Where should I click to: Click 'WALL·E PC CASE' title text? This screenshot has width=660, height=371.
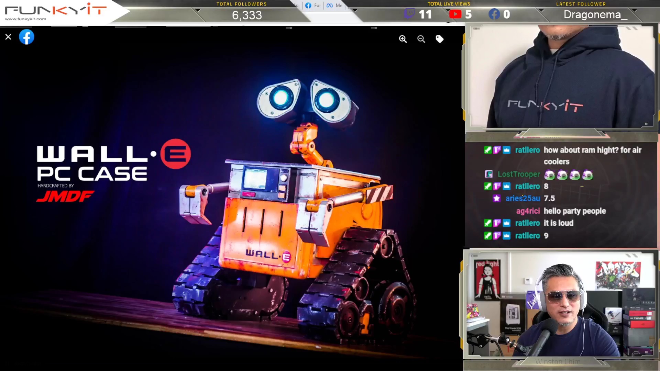[x=113, y=160]
